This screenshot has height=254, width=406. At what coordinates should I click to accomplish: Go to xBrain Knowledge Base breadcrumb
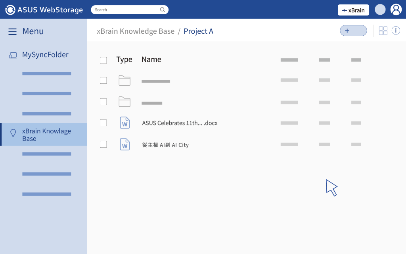pyautogui.click(x=136, y=31)
